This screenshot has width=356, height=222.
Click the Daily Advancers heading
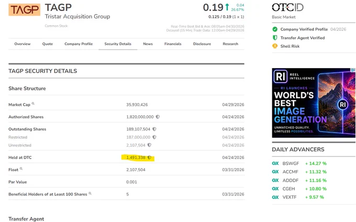298,149
